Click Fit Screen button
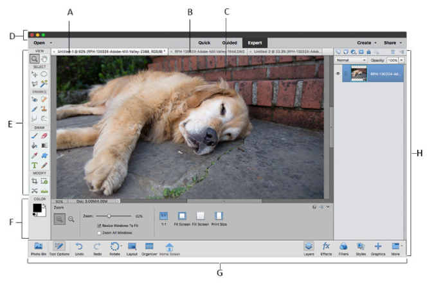The height and width of the screenshot is (287, 443). click(x=182, y=219)
